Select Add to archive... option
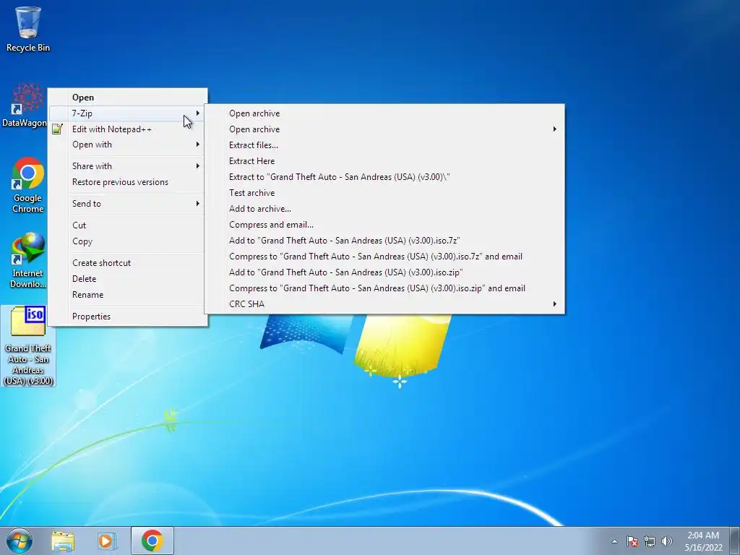This screenshot has height=555, width=740. click(384, 209)
